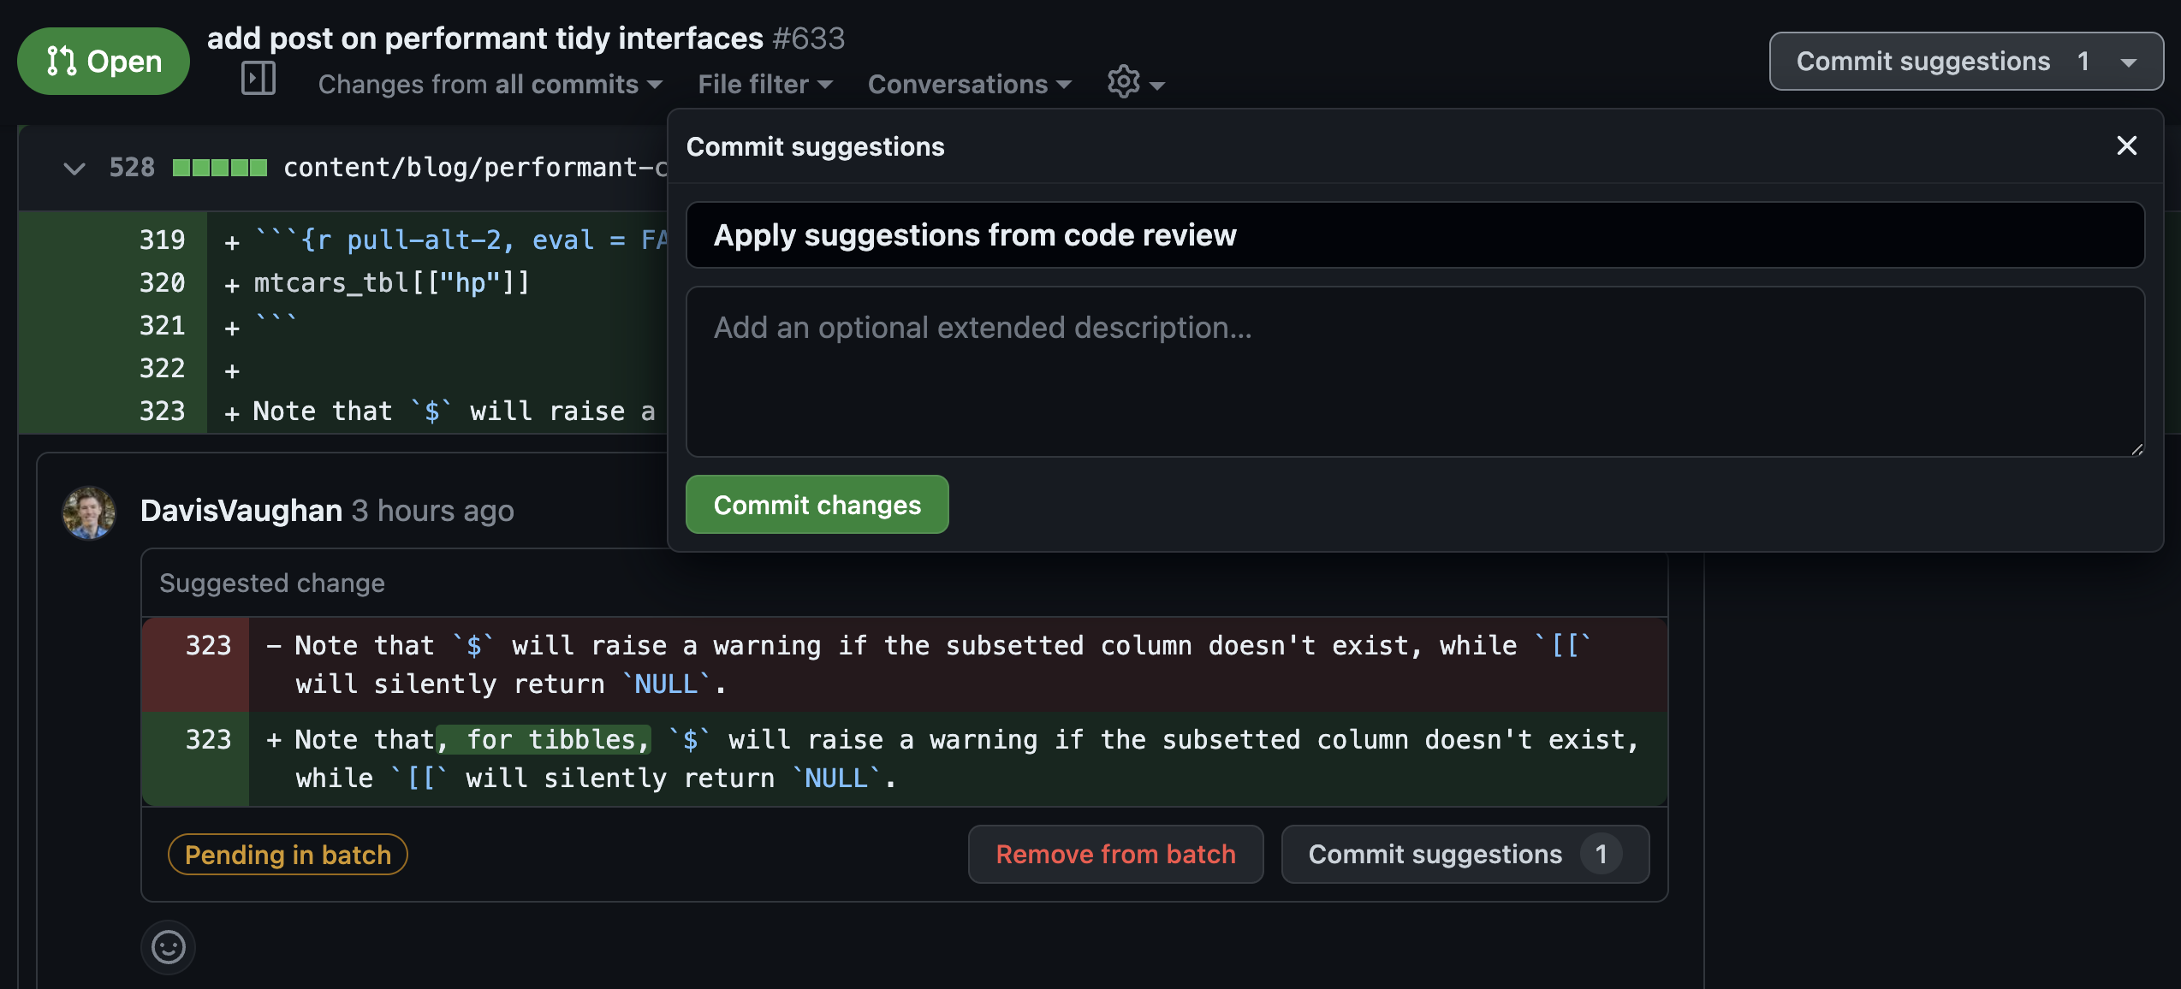The height and width of the screenshot is (989, 2181).
Task: Click the Commit changes button
Action: [x=817, y=505]
